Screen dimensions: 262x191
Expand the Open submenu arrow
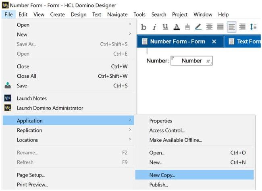coord(130,24)
